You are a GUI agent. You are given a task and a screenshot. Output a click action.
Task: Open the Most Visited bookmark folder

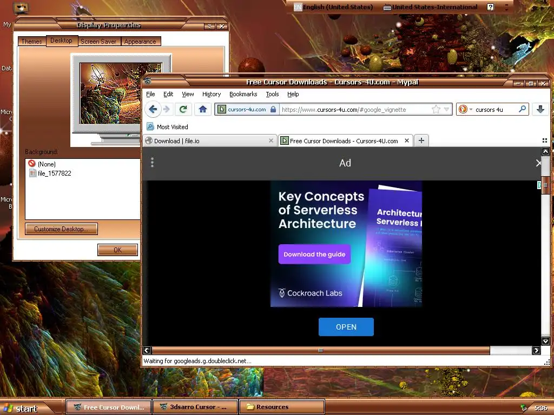[x=167, y=126]
